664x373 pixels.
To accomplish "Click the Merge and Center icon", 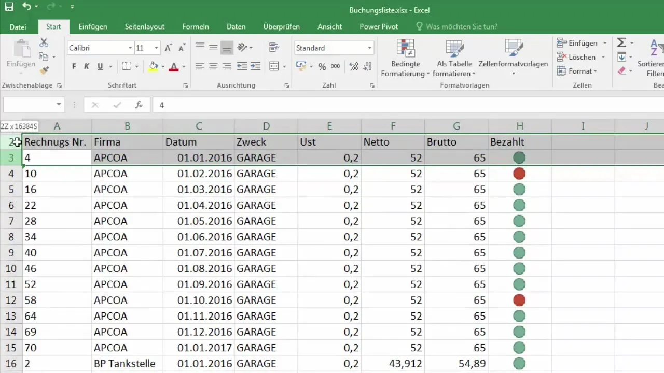I will (x=274, y=66).
